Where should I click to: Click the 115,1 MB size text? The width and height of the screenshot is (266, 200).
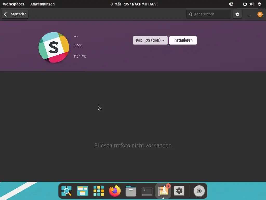[80, 56]
